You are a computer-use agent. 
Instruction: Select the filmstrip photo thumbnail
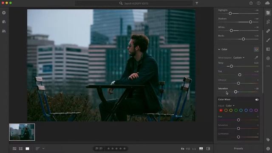(22, 132)
